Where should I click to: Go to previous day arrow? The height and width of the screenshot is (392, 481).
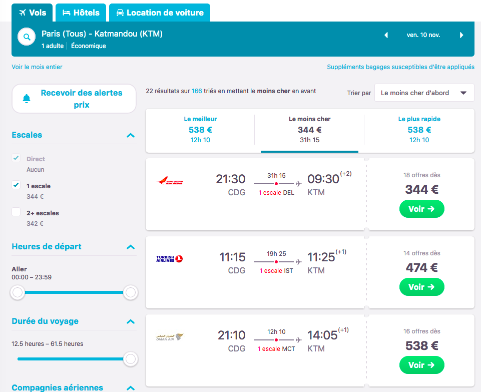tap(386, 36)
